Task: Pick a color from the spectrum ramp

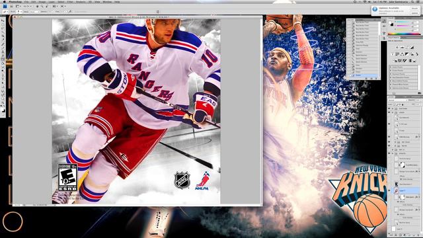Action: [404, 34]
